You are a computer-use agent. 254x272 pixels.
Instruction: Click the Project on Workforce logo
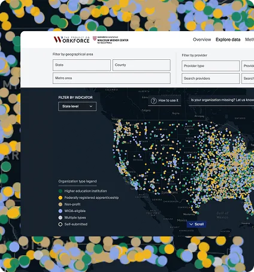pos(71,40)
